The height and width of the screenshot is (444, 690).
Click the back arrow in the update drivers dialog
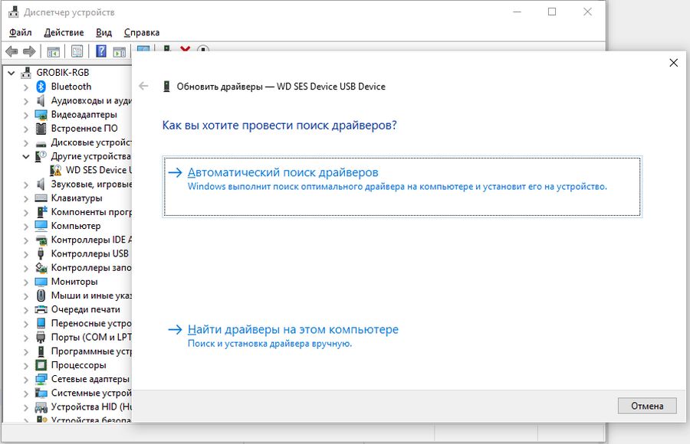coord(143,87)
